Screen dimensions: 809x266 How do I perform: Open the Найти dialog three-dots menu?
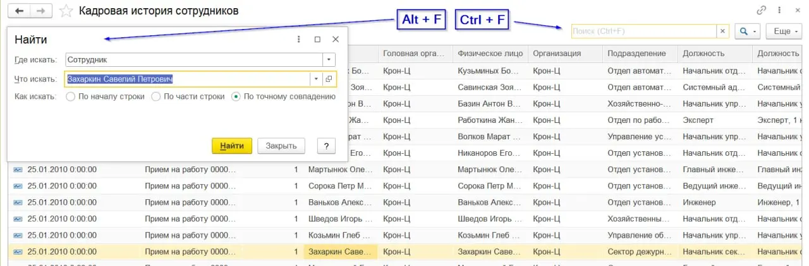pyautogui.click(x=299, y=39)
